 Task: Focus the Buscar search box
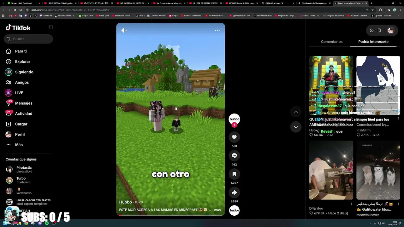coord(29,39)
